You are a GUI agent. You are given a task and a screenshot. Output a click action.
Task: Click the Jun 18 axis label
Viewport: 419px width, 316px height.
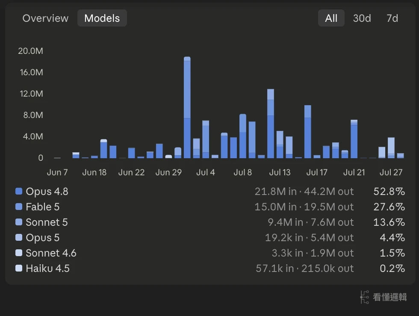[94, 172]
